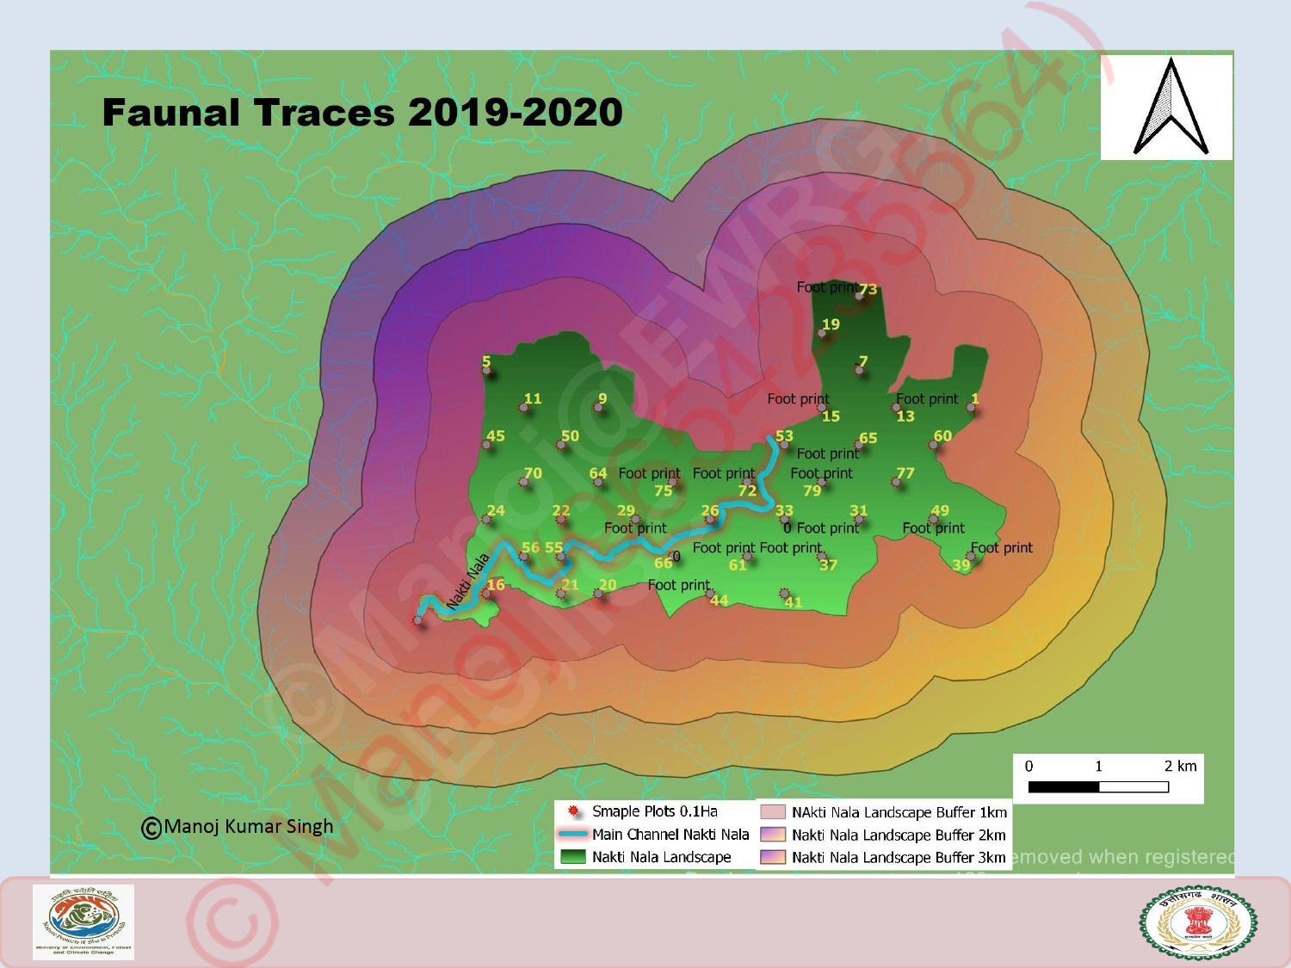Select sample plot marker 73

[860, 295]
